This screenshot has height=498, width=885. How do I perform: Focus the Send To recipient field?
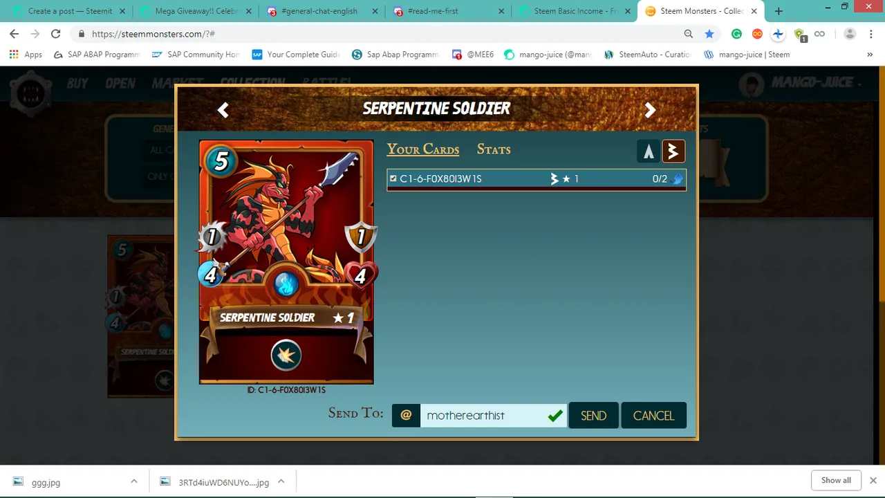tap(493, 415)
